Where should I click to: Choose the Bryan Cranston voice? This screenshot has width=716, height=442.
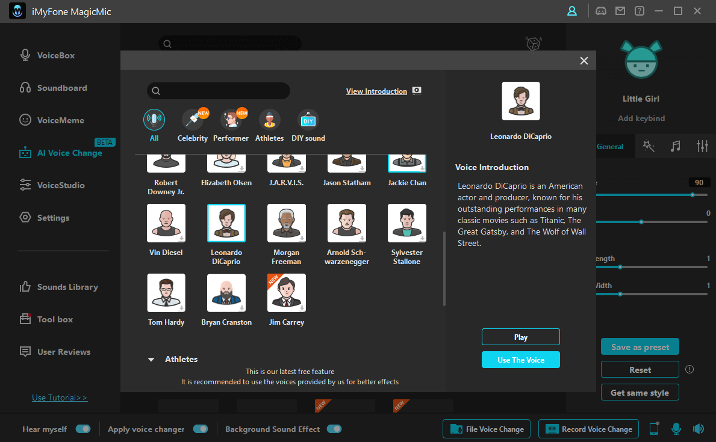pyautogui.click(x=226, y=293)
